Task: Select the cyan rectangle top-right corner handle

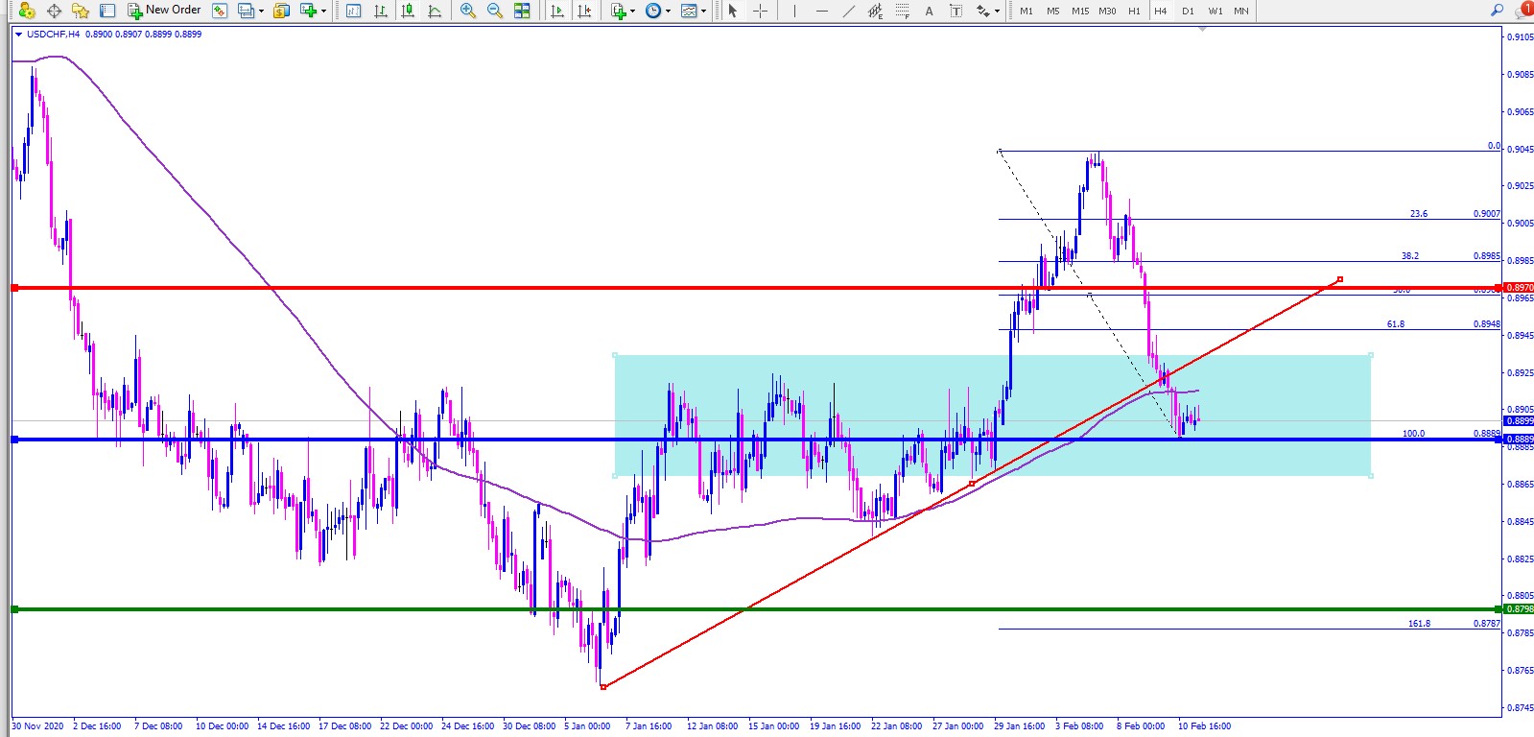Action: (x=1371, y=355)
